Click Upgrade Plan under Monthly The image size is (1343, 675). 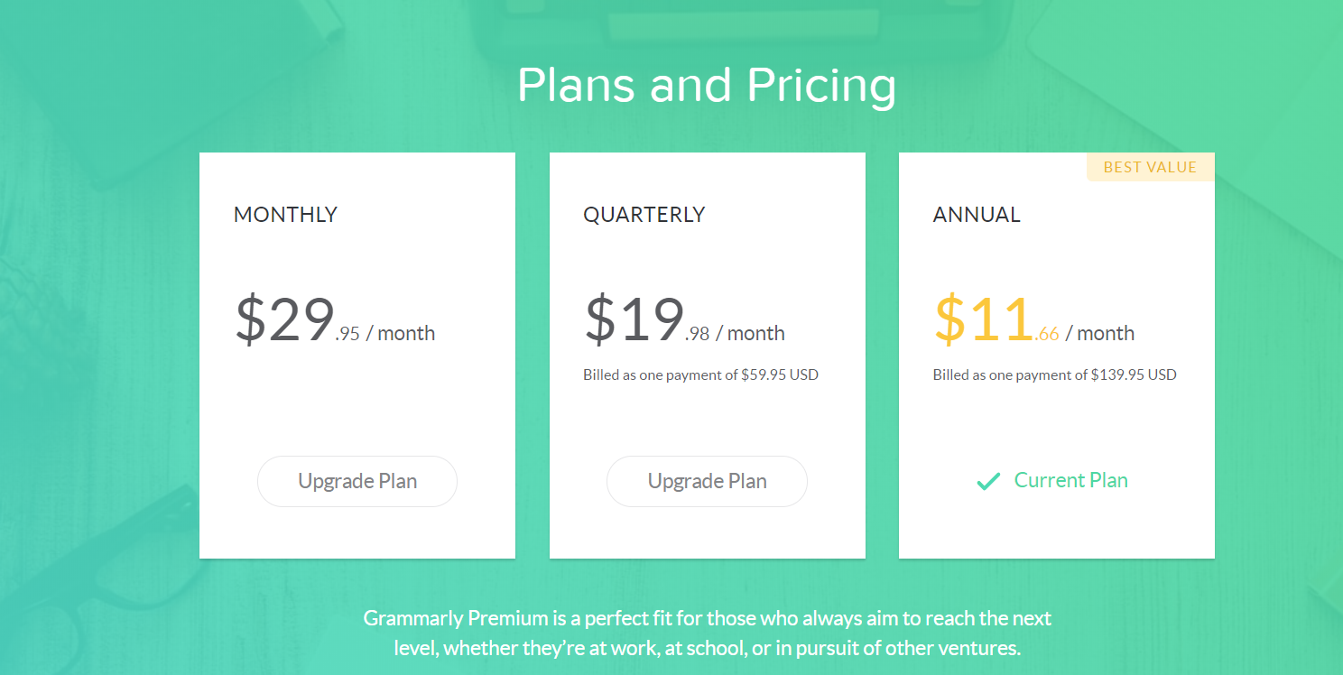pos(357,481)
